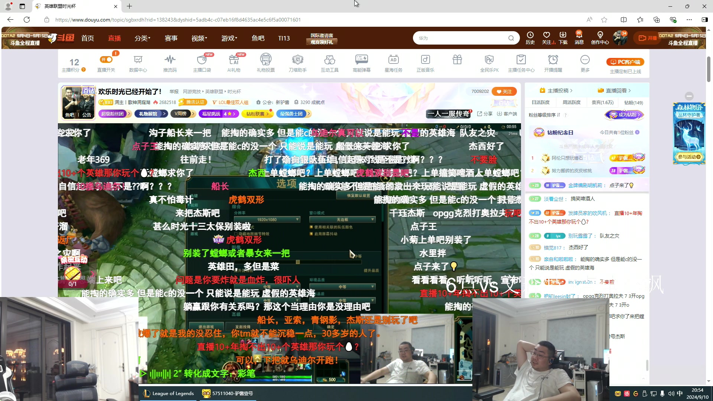
Task: Switch to the 贵宾(1.6万) tab
Action: click(602, 102)
